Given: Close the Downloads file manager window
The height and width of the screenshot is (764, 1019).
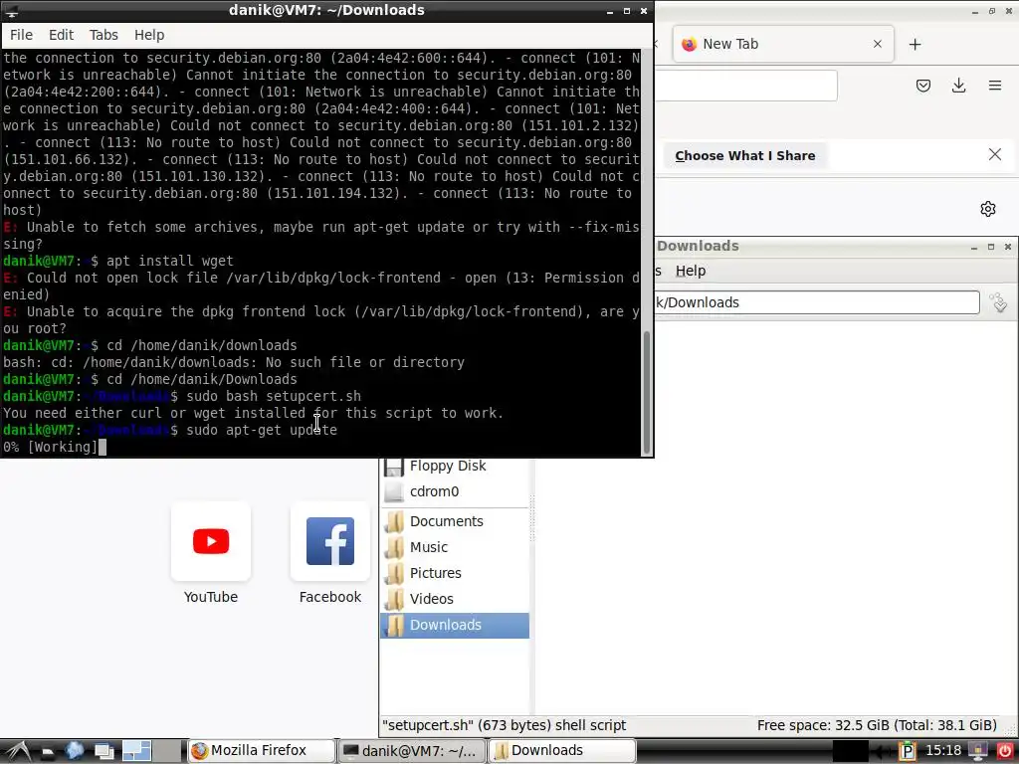Looking at the screenshot, I should coord(1008,247).
